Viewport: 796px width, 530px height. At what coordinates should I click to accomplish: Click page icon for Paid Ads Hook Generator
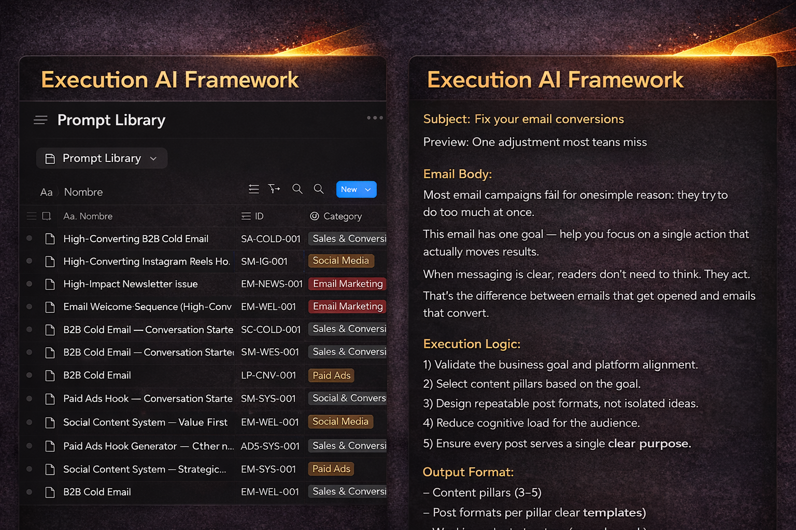click(x=50, y=446)
